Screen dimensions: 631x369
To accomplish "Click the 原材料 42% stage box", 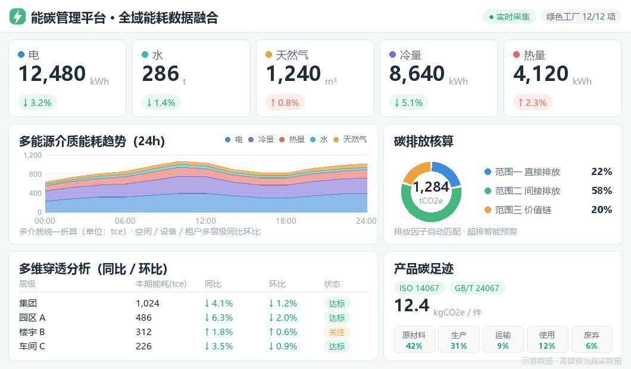I will (x=414, y=340).
